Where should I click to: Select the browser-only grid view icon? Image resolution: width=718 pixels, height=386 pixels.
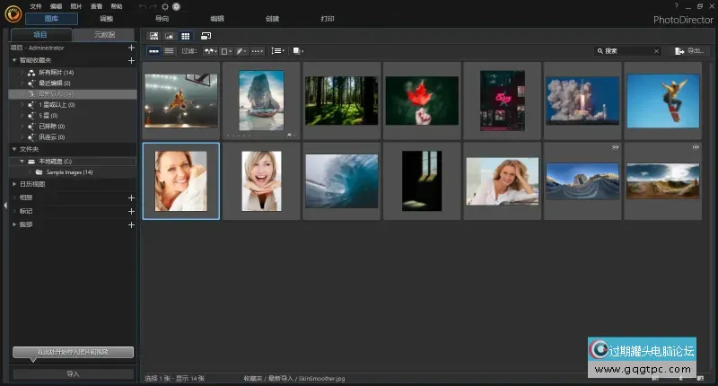point(186,36)
